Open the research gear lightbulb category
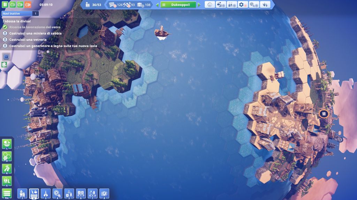357x200 pixels. point(58,193)
